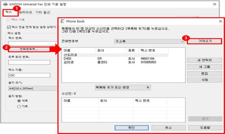Select the 김미경 contact row
The width and height of the screenshot is (225, 134).
click(x=116, y=62)
